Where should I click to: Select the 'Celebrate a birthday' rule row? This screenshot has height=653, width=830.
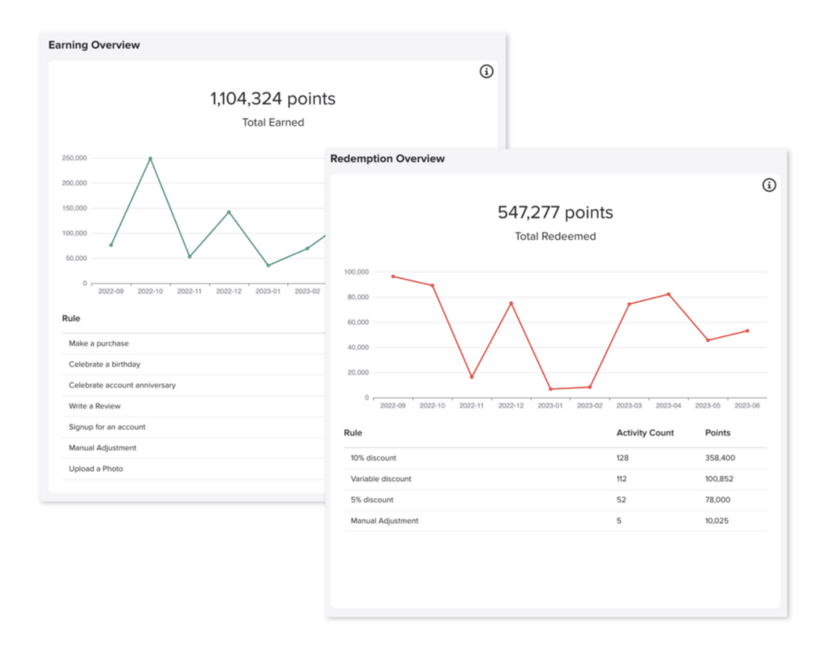105,365
